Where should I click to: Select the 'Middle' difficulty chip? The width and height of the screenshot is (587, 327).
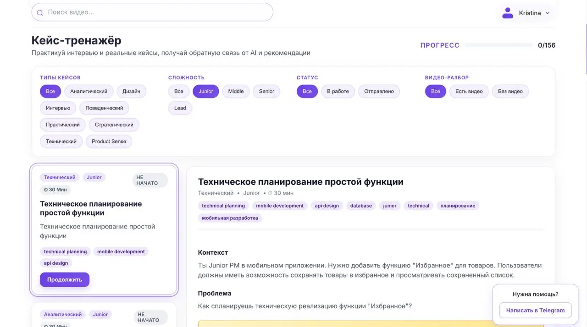(x=236, y=91)
